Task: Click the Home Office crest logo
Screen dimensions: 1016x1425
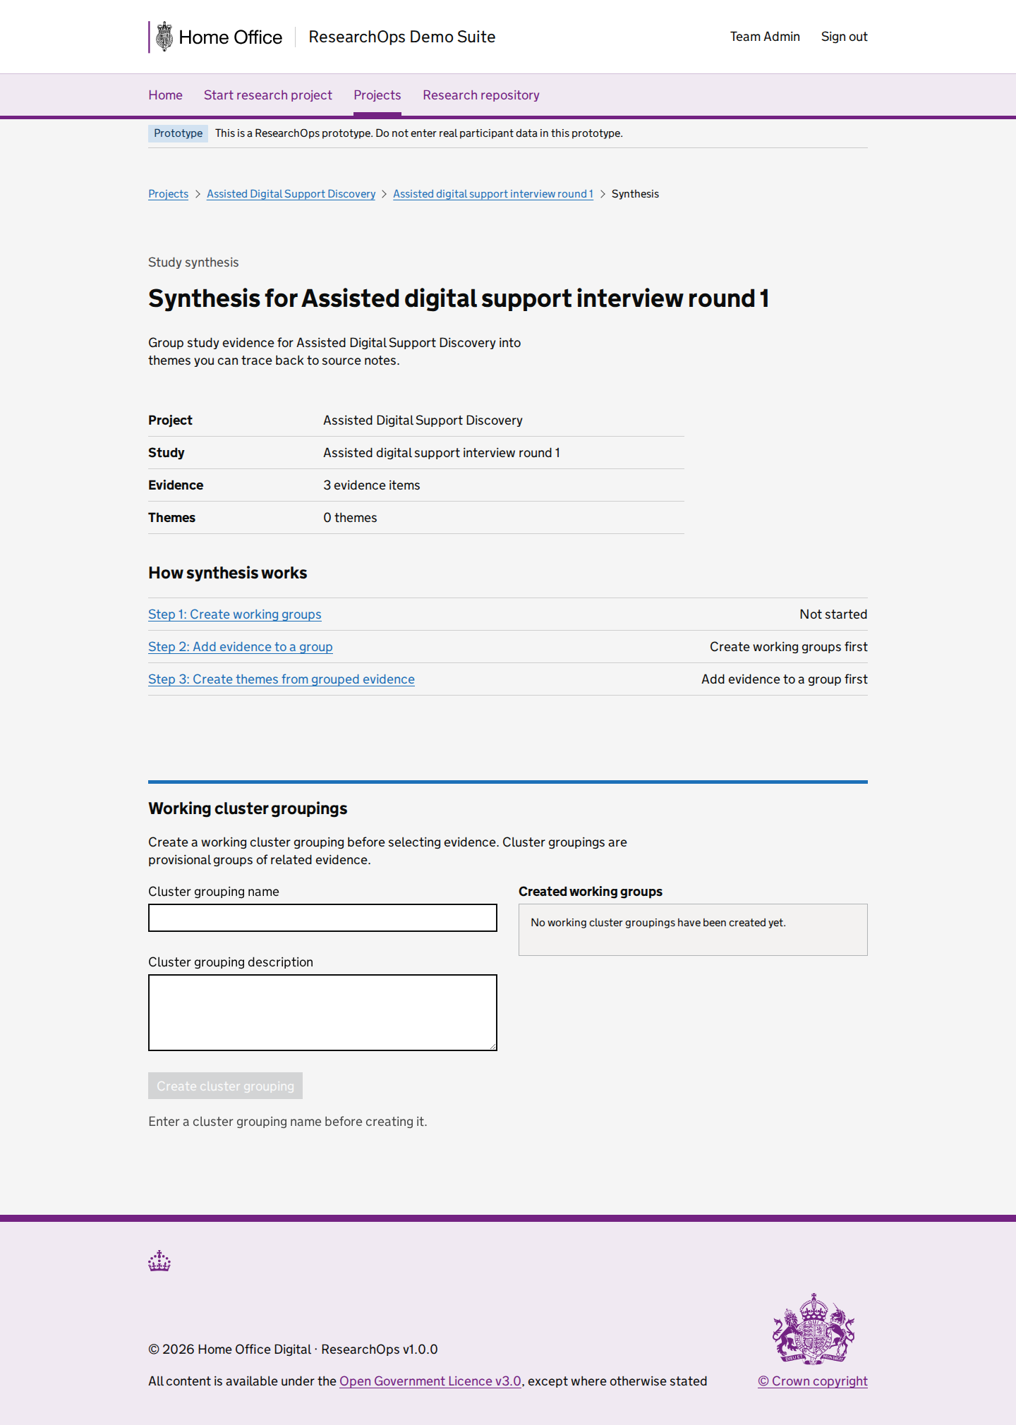Action: pyautogui.click(x=164, y=37)
